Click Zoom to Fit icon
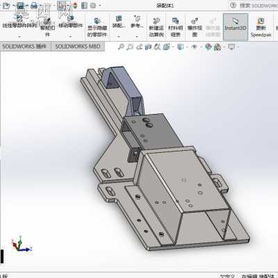The image size is (278, 278). pyautogui.click(x=121, y=47)
